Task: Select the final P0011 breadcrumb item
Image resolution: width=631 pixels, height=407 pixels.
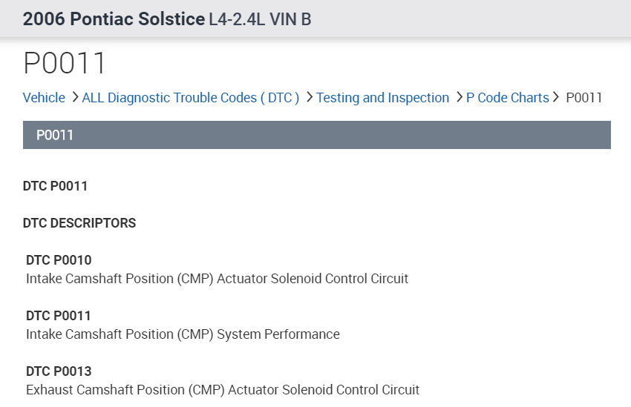Action: [583, 98]
